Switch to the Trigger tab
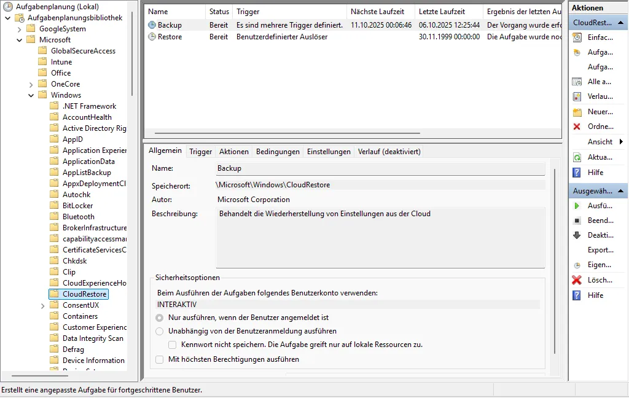Screen dimensions: 629x398 pyautogui.click(x=200, y=152)
